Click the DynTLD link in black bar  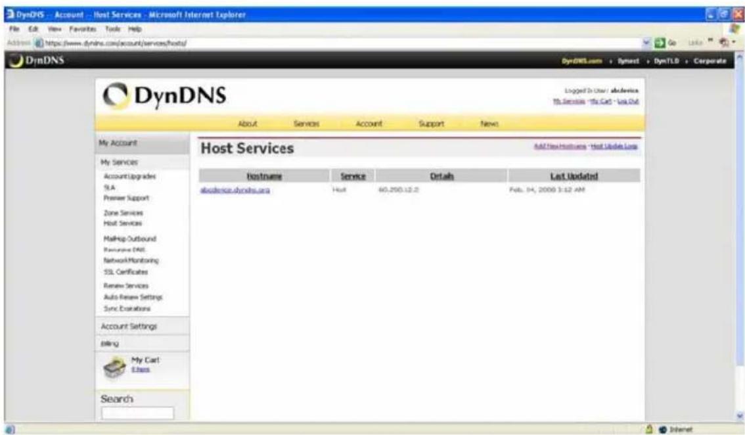click(x=666, y=61)
